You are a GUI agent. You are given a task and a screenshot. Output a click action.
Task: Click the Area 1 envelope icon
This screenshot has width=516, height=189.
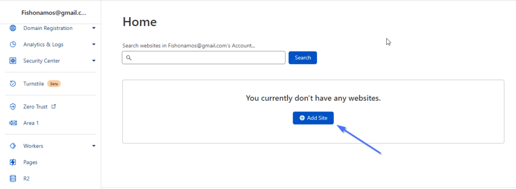point(13,123)
